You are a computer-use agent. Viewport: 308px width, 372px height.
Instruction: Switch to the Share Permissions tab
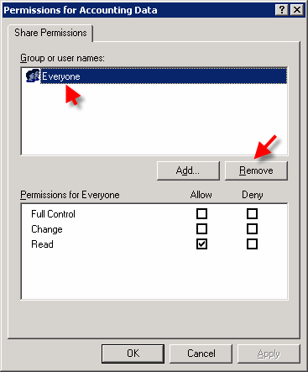[x=50, y=33]
